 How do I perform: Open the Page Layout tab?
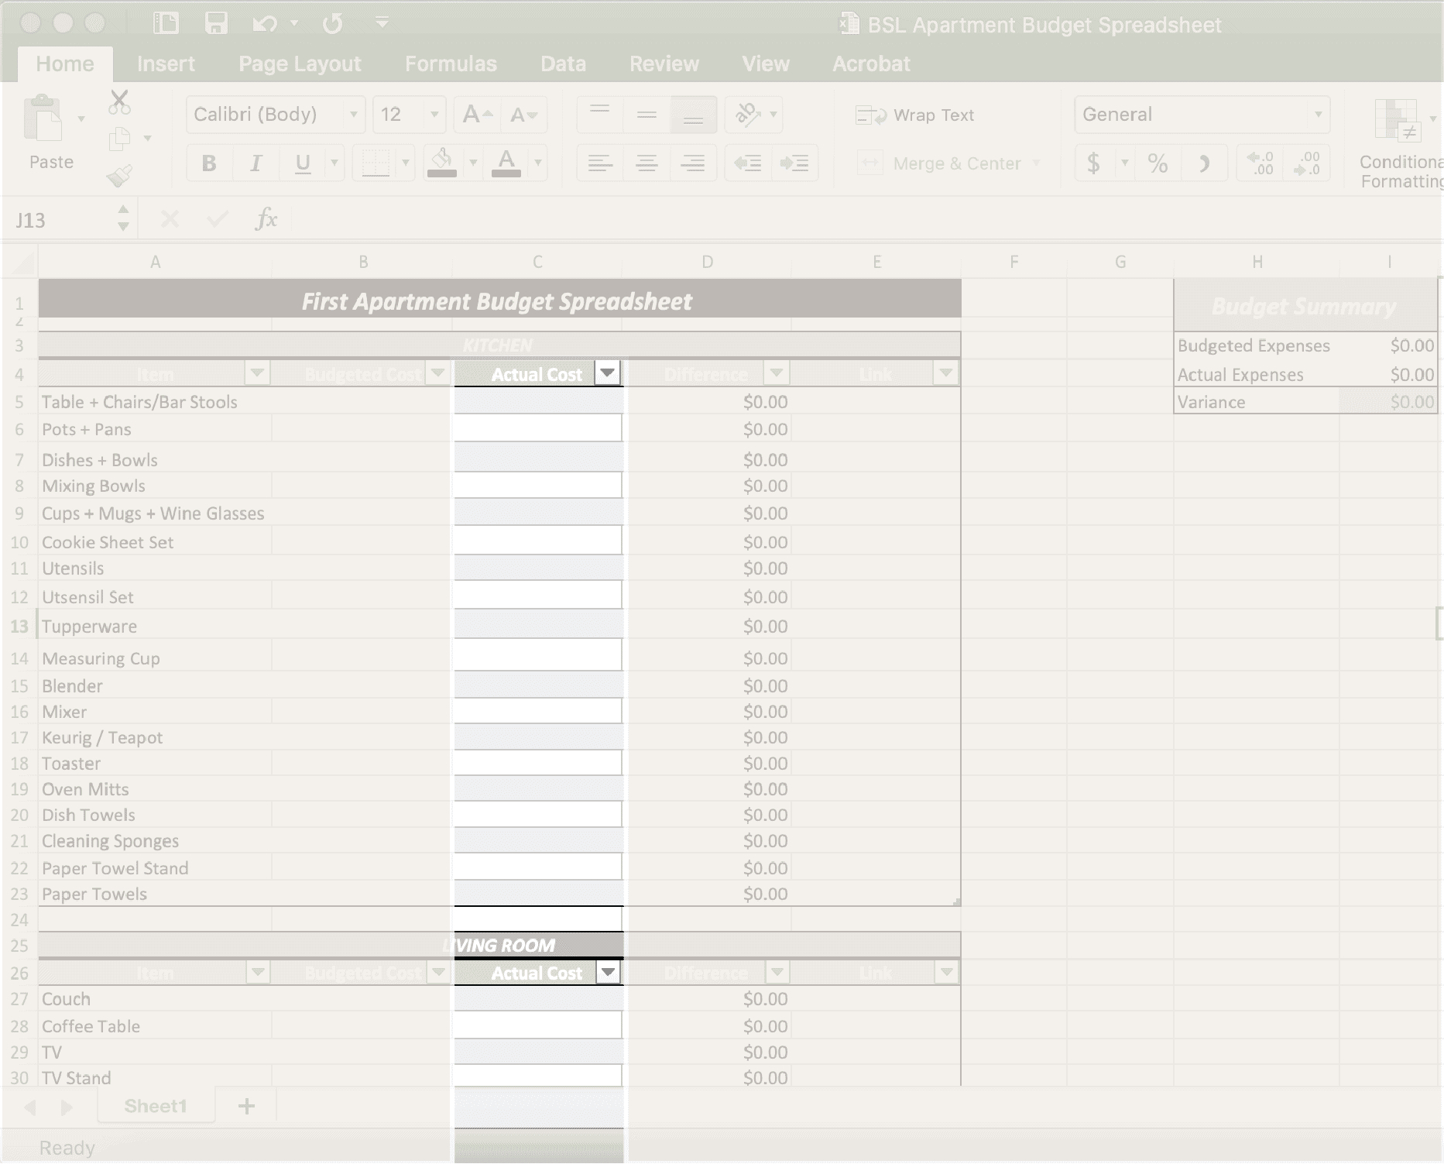300,64
